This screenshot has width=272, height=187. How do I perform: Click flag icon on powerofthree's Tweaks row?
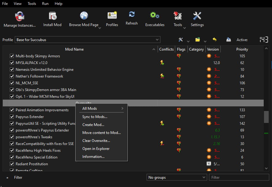[179, 137]
